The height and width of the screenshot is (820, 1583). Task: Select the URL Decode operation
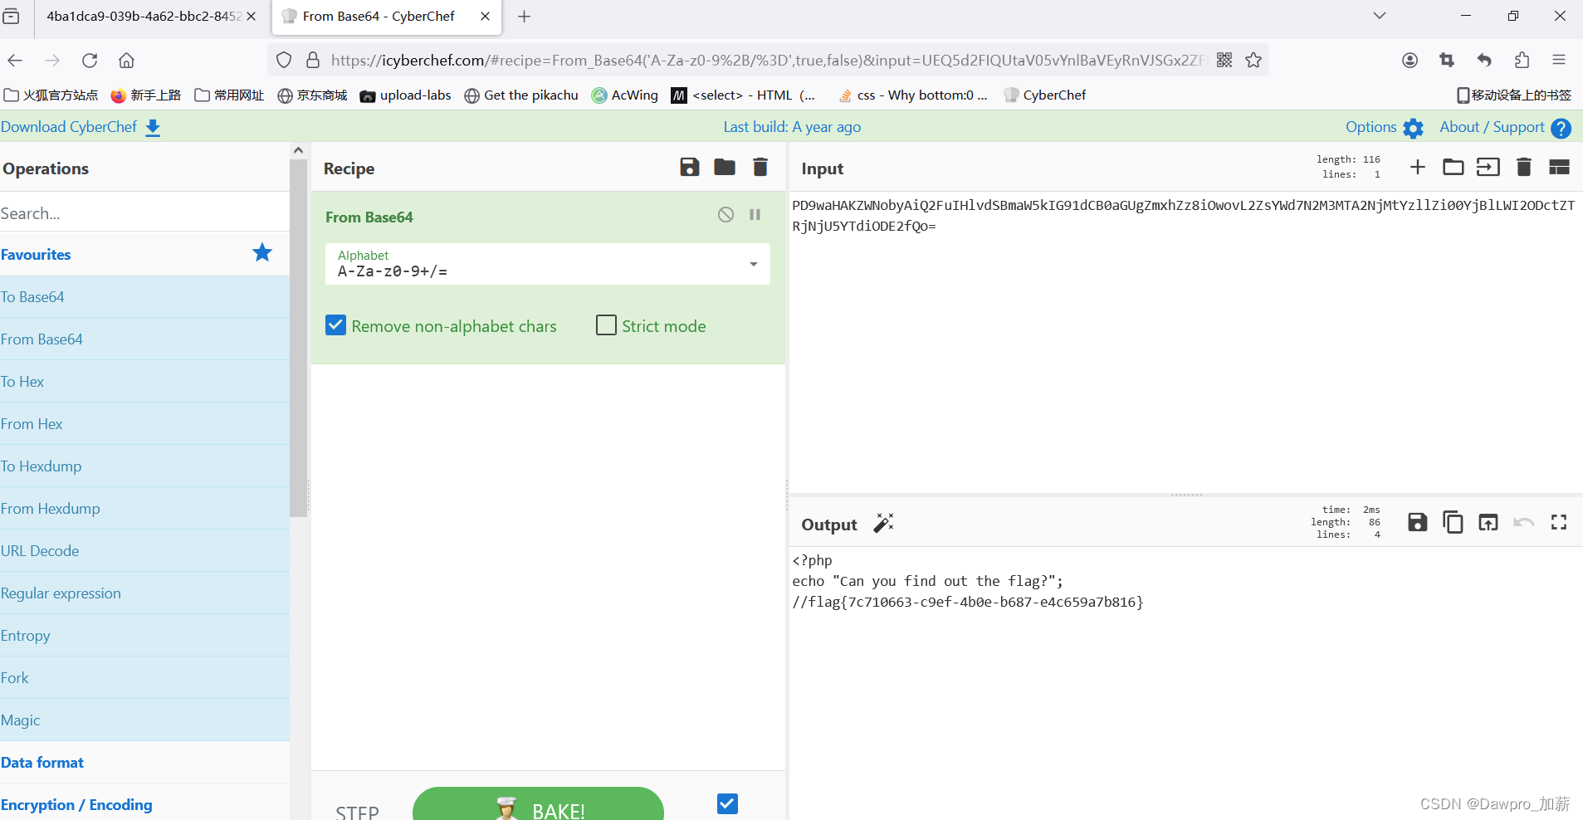[x=144, y=551]
